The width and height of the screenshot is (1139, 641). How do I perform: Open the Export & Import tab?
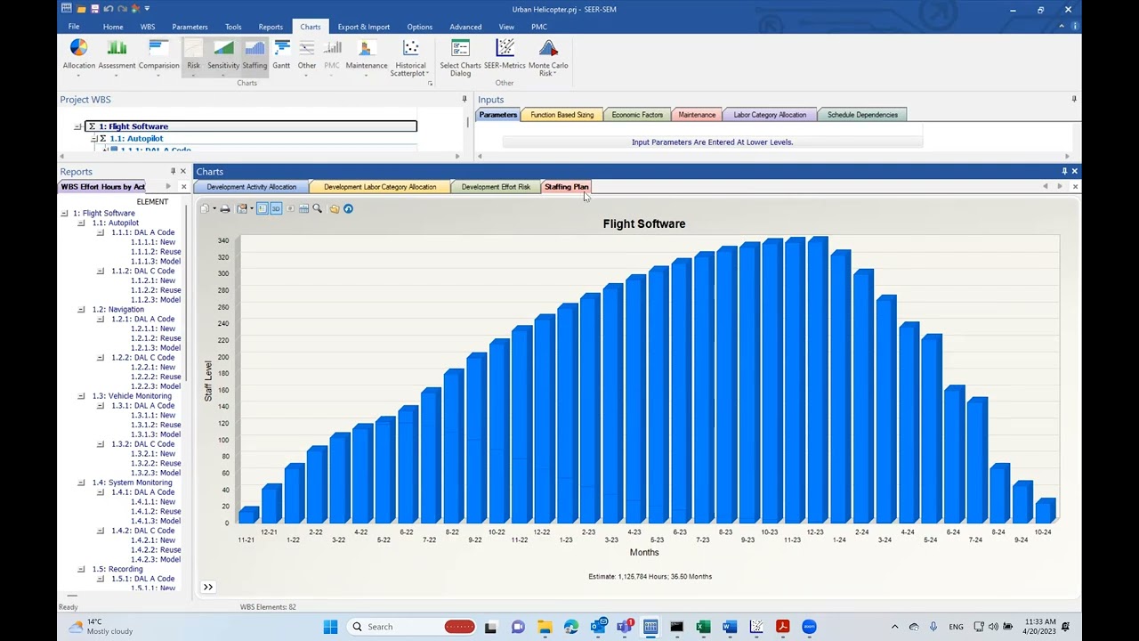tap(363, 27)
